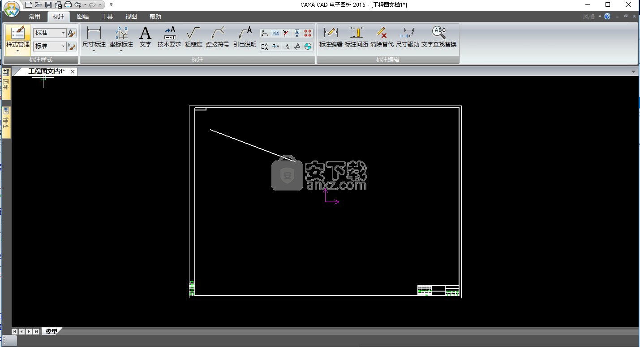640x347 pixels.
Task: Open the undo history dropdown arrow
Action: (x=85, y=5)
